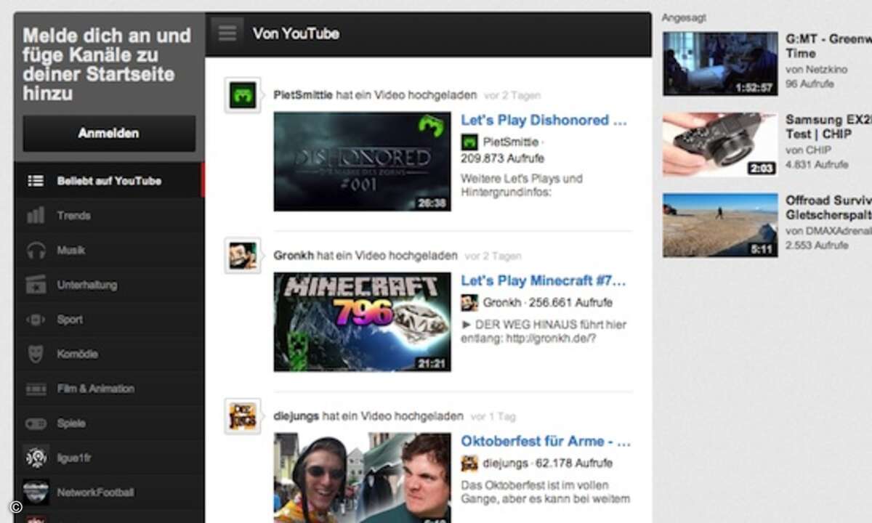The image size is (872, 523).
Task: Click the Spiele gamepad icon
Action: click(x=36, y=423)
